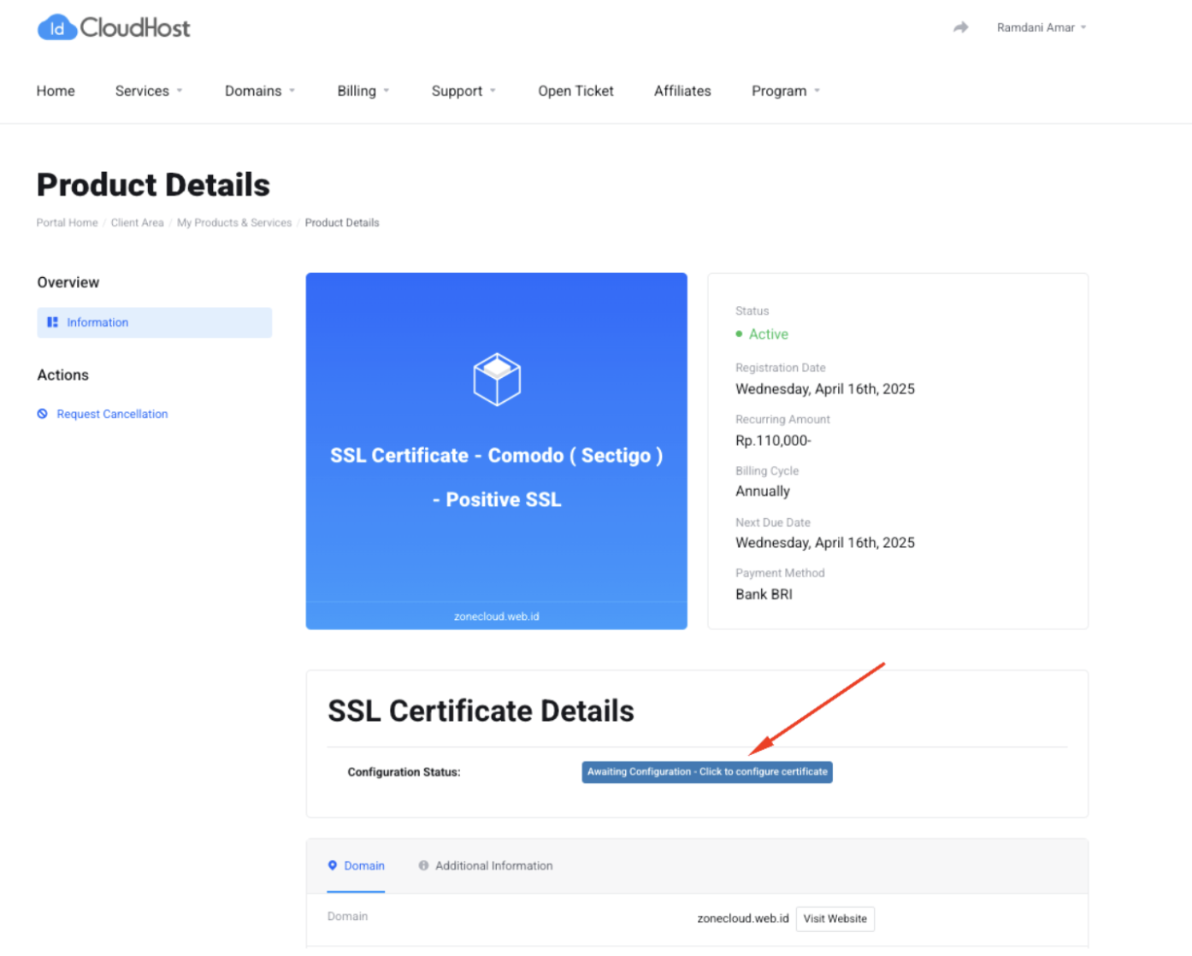Select Information in Overview sidebar

[x=155, y=322]
